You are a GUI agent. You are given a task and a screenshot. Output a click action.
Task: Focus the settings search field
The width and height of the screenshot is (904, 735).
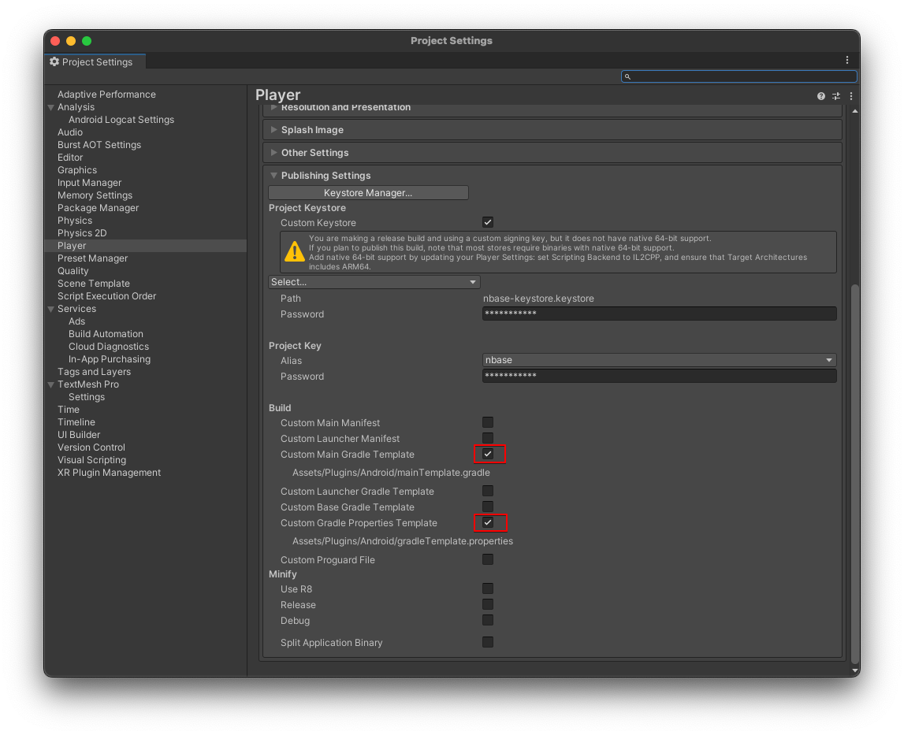[x=739, y=76]
